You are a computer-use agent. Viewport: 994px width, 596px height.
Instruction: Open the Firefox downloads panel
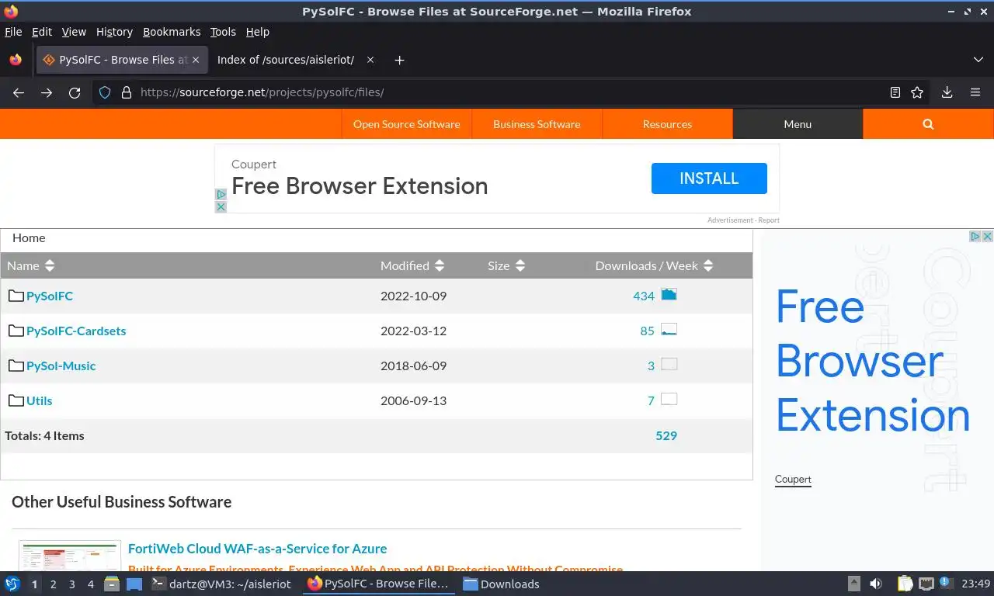pos(947,92)
